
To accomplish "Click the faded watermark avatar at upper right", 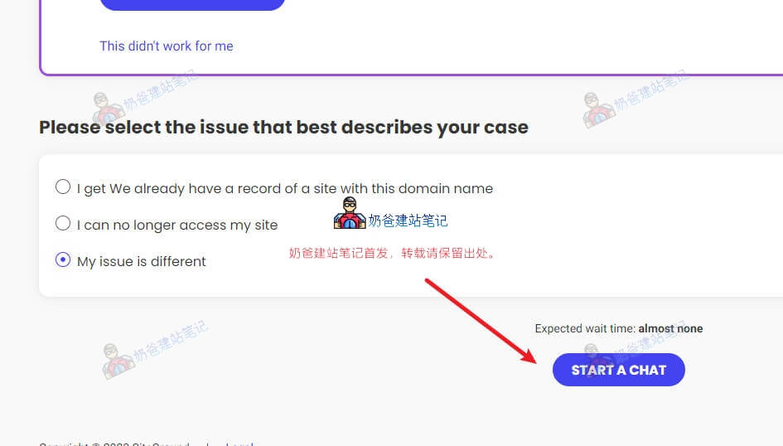I will point(597,109).
